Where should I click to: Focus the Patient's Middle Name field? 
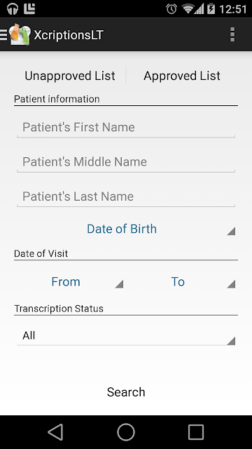126,162
